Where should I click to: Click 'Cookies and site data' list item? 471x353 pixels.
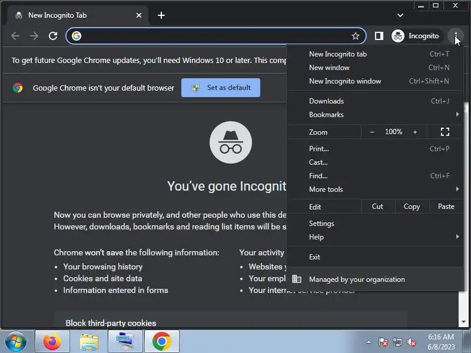tap(102, 278)
